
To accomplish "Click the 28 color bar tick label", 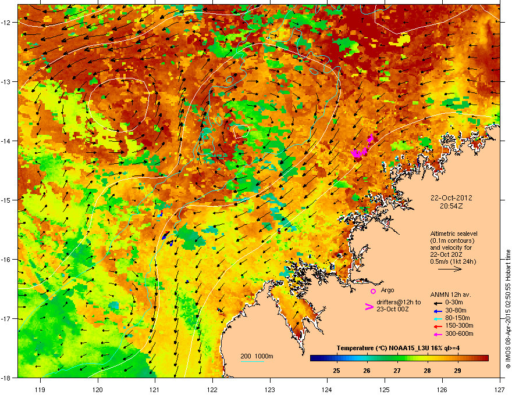I will [x=427, y=371].
